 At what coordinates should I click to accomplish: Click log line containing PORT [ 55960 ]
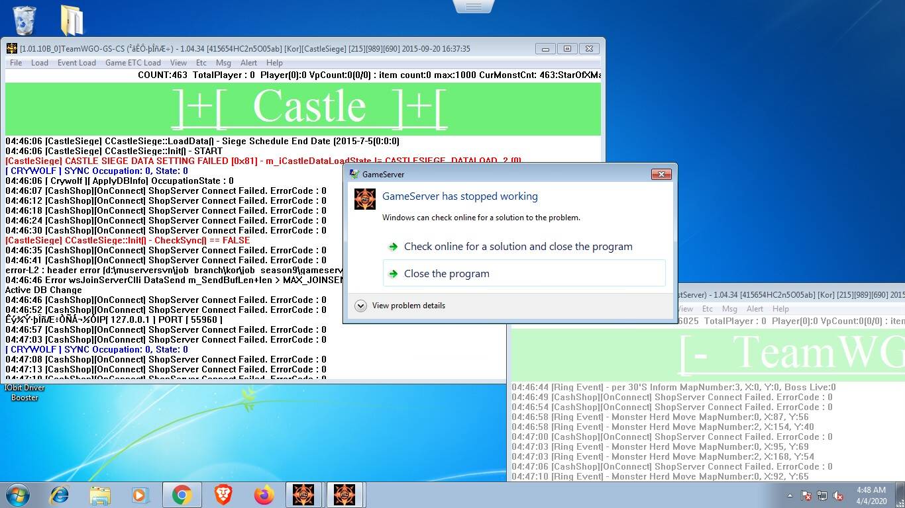click(x=114, y=319)
